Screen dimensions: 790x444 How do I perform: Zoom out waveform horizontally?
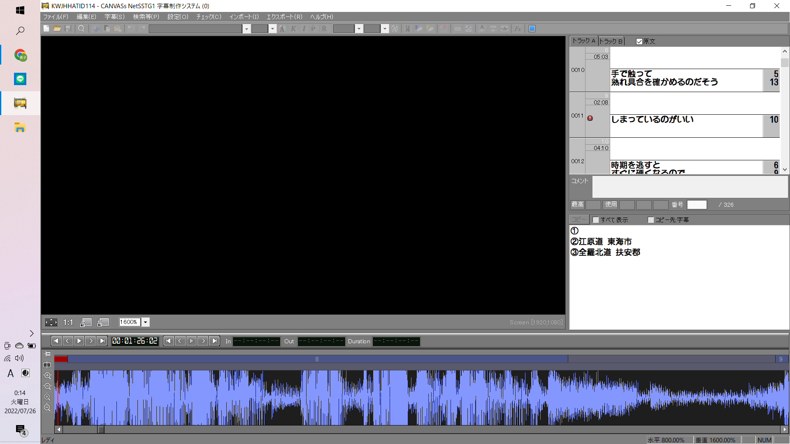[x=47, y=386]
